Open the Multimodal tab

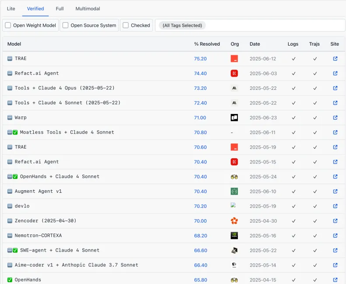88,9
